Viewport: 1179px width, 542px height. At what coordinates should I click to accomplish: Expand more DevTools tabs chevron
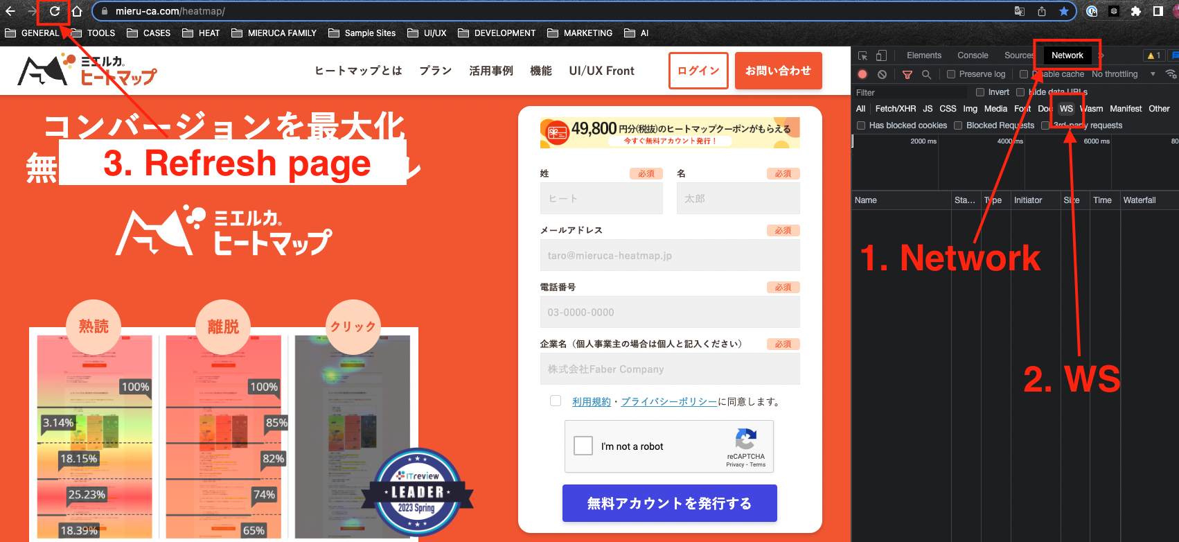click(1101, 55)
